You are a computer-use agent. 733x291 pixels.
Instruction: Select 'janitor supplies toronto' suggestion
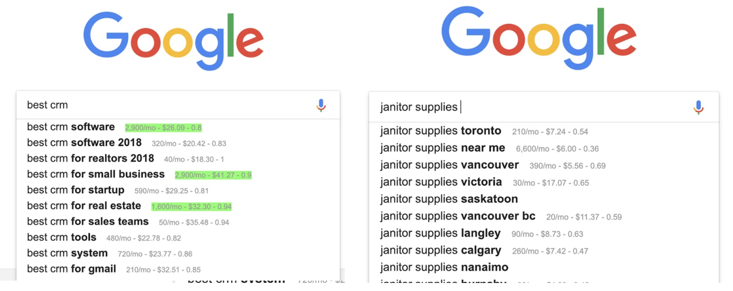[440, 131]
